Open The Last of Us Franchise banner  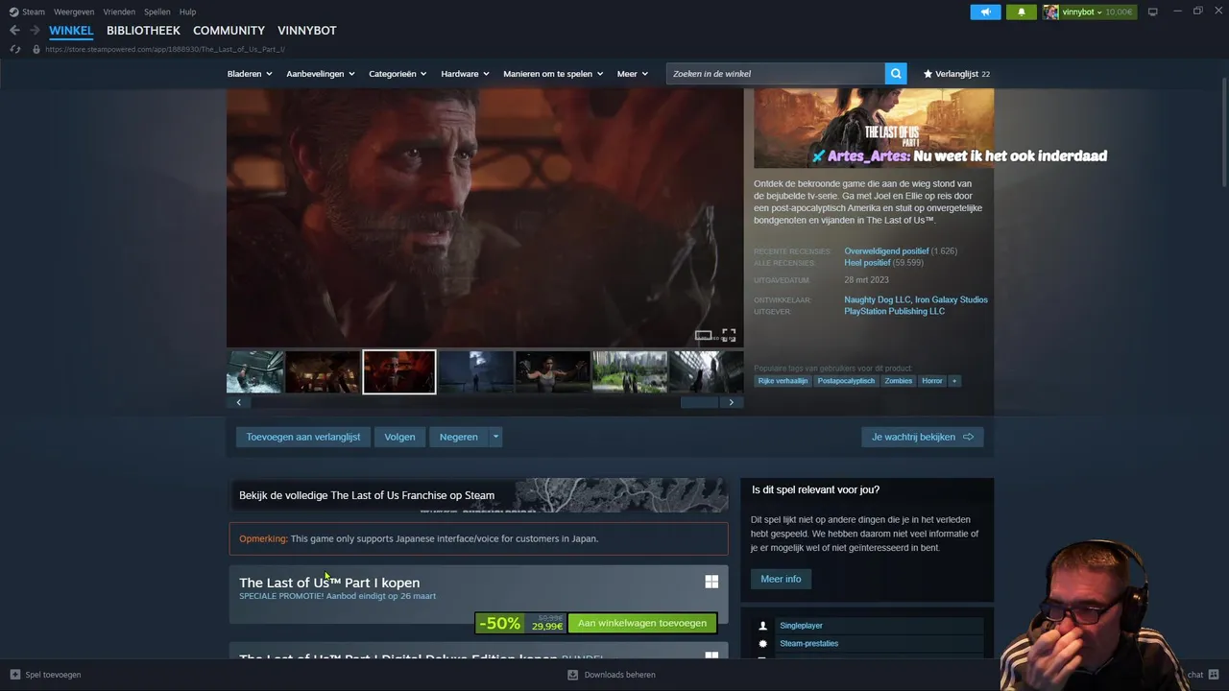[x=478, y=495]
